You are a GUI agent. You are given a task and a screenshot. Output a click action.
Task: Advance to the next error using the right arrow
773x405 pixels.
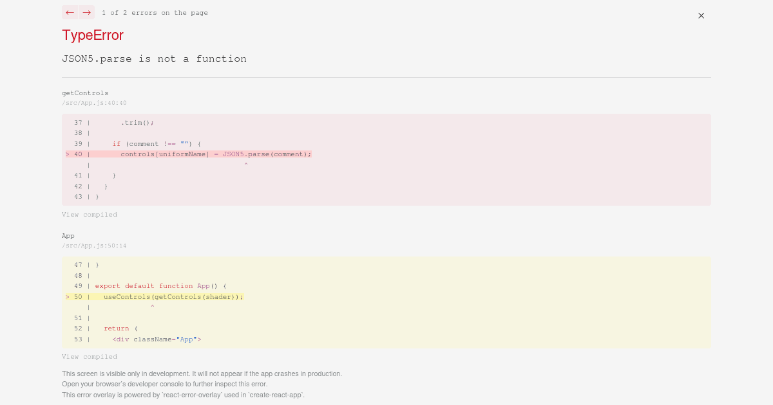click(86, 12)
